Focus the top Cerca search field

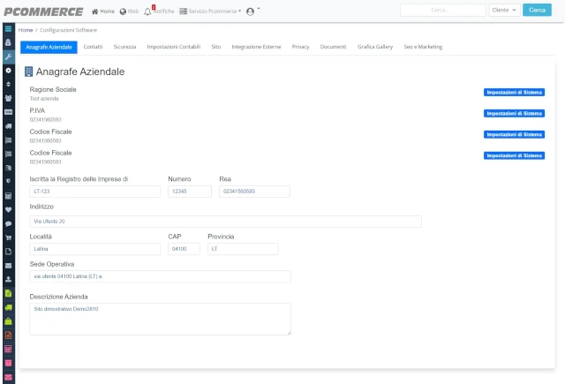coord(443,10)
